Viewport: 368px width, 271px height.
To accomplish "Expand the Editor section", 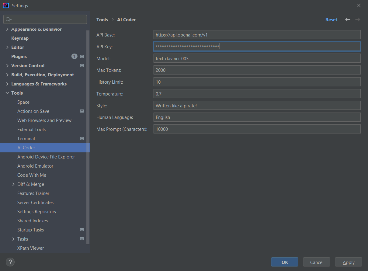I will [7, 47].
